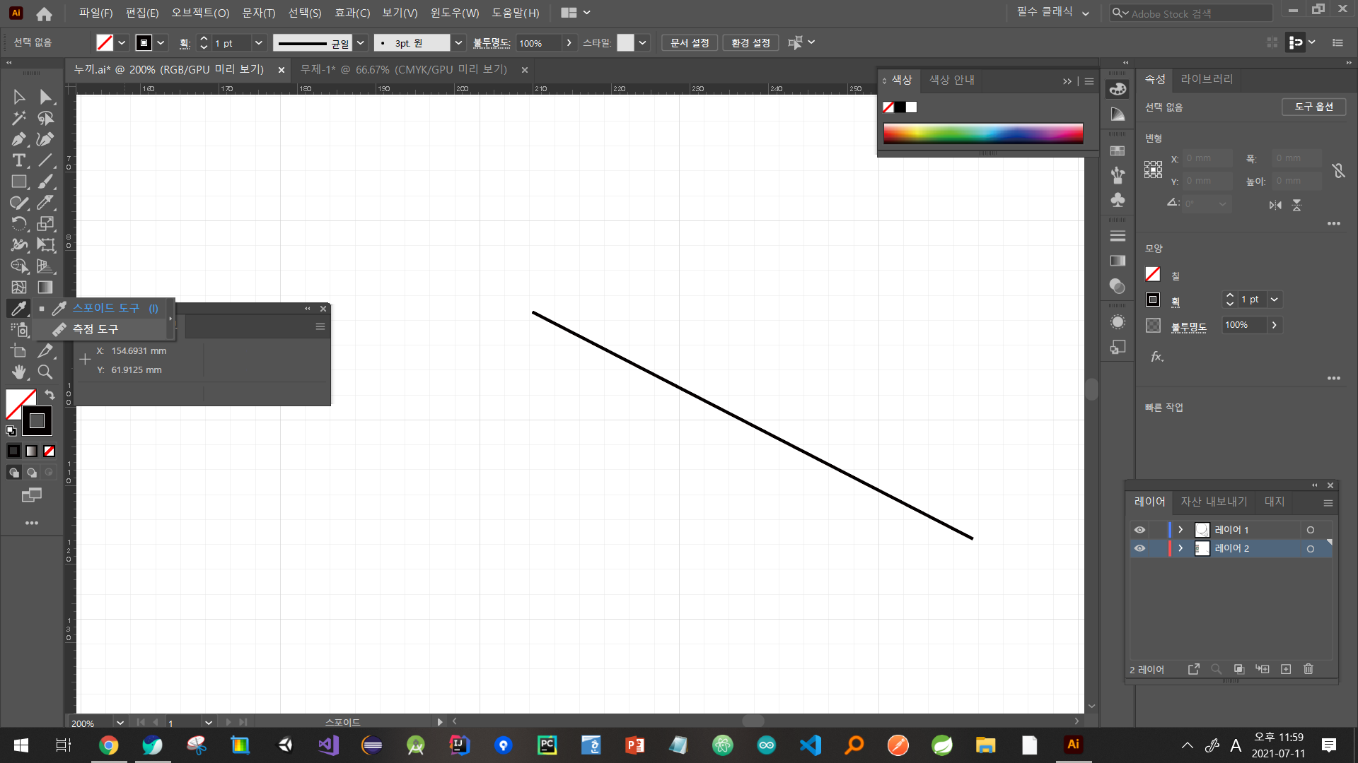Select the Shape Builder tool
The image size is (1358, 763).
(x=19, y=266)
